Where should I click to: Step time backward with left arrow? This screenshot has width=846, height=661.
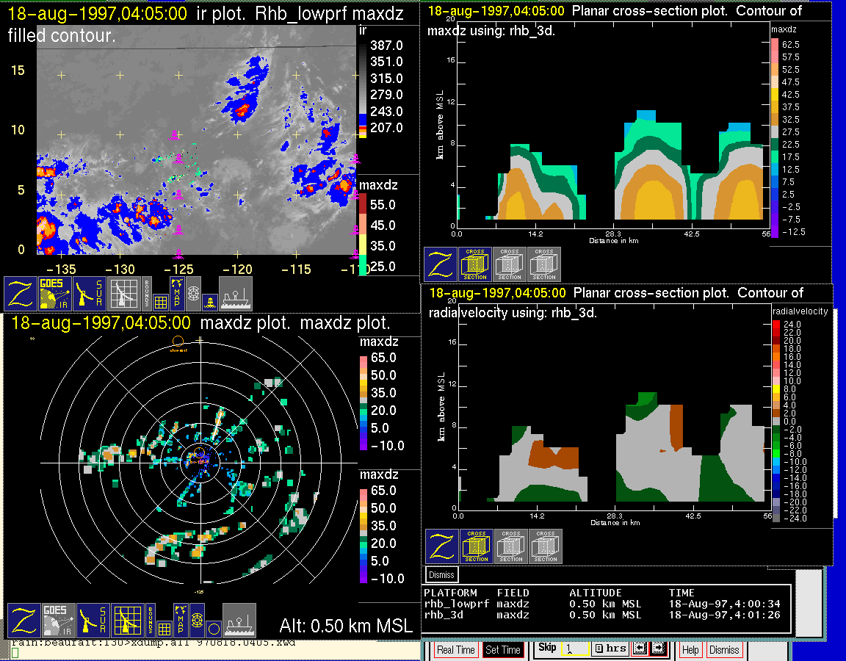(x=639, y=649)
